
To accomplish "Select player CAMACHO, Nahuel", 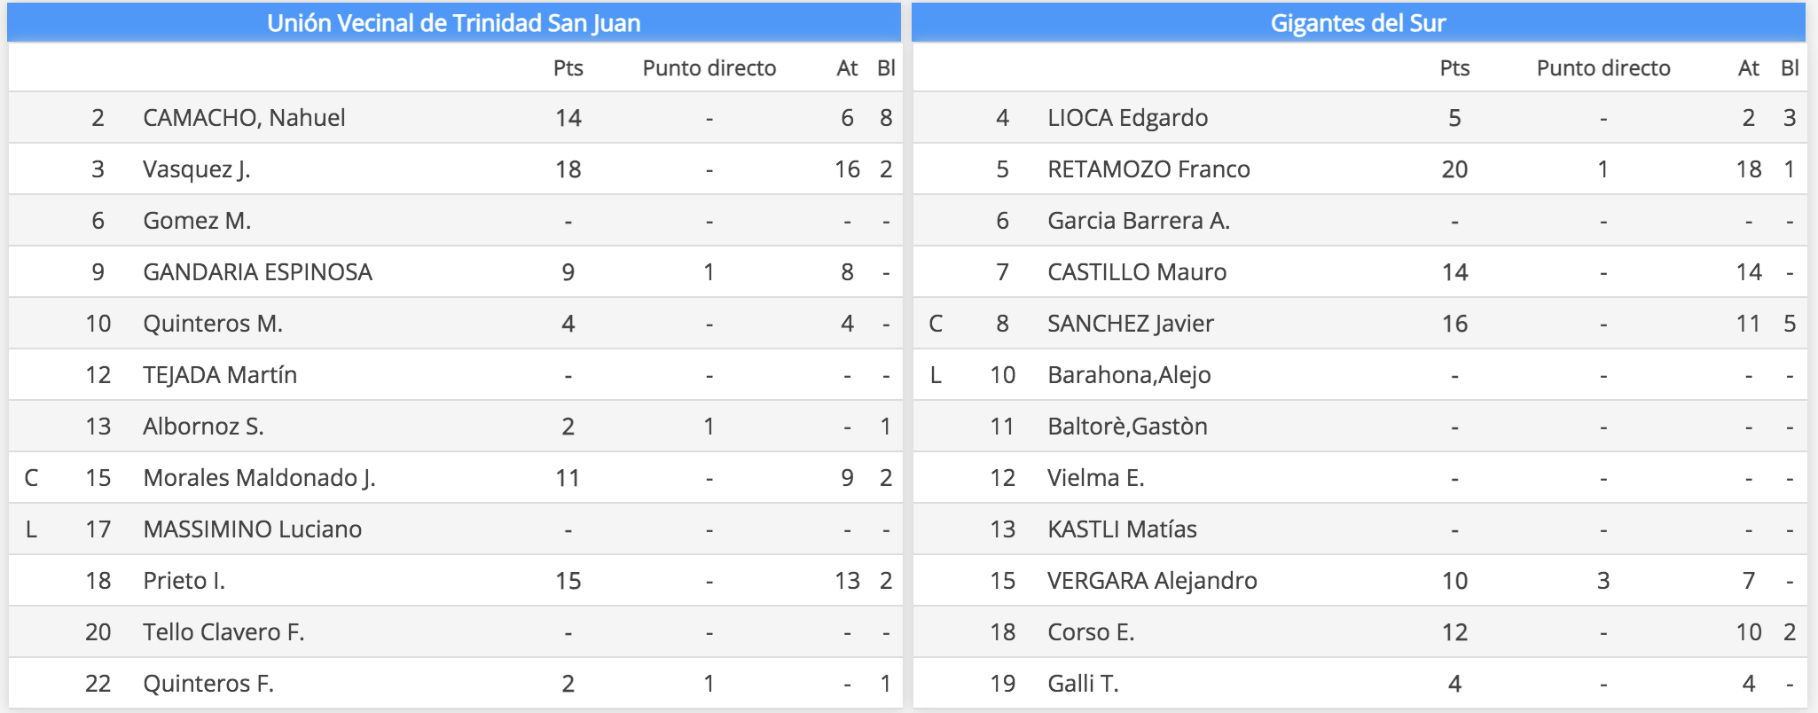I will pos(244,118).
